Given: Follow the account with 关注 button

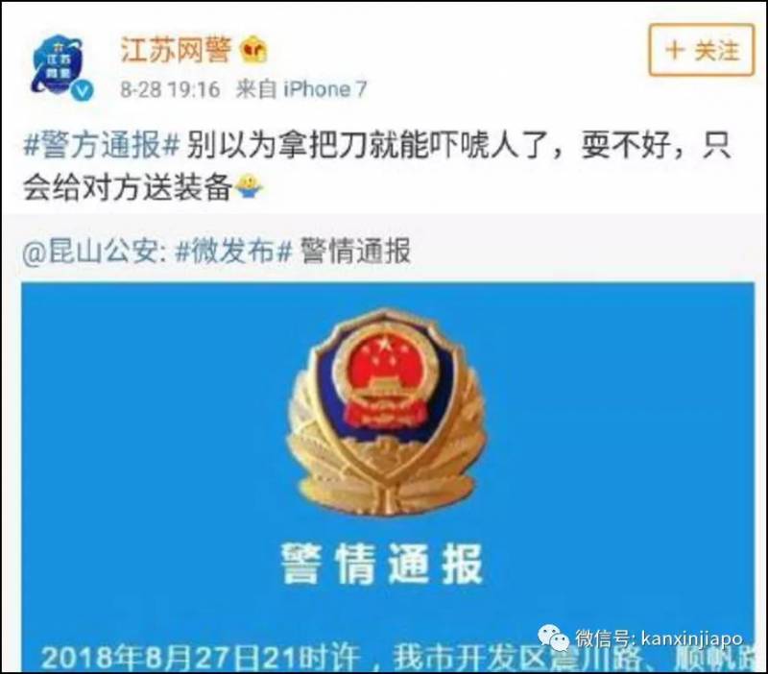Looking at the screenshot, I should (x=702, y=51).
